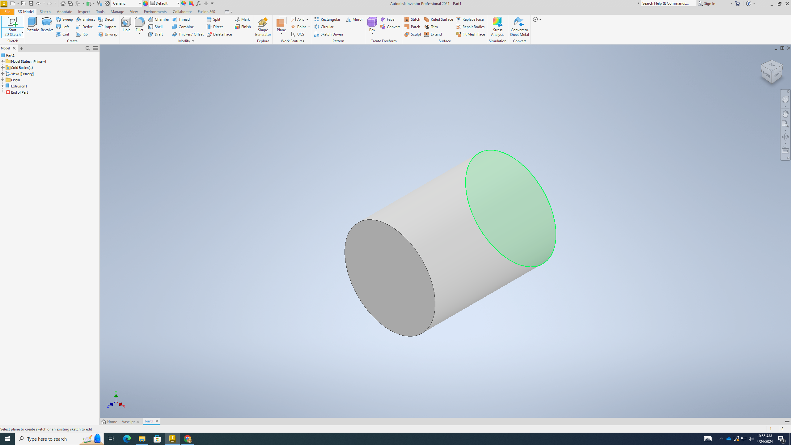Select the Pan hand tool in navigation bar
The height and width of the screenshot is (445, 791).
tap(785, 113)
